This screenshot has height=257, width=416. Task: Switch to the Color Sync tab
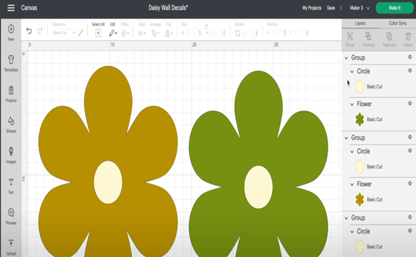[x=398, y=23]
